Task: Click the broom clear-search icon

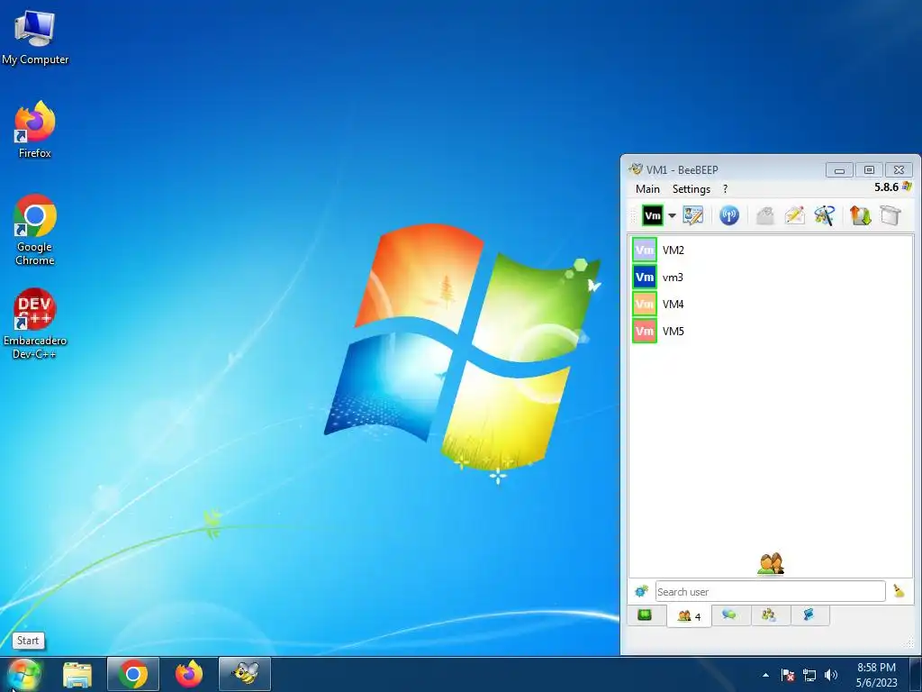Action: 899,591
